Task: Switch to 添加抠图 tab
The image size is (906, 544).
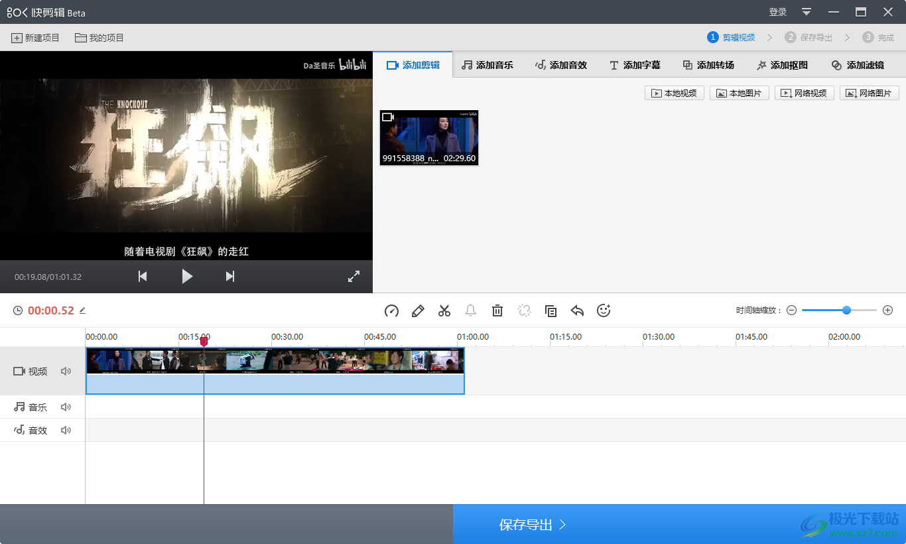Action: [782, 65]
